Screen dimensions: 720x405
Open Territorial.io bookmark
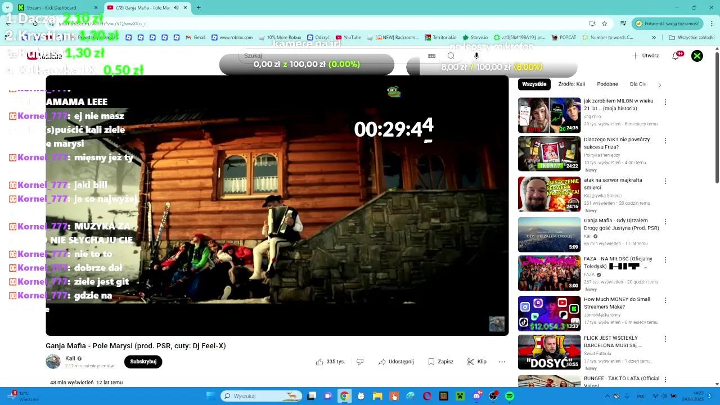pyautogui.click(x=441, y=38)
